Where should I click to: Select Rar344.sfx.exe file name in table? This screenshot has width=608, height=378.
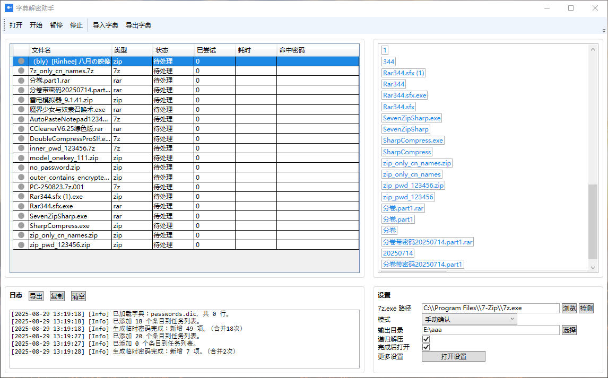click(51, 206)
